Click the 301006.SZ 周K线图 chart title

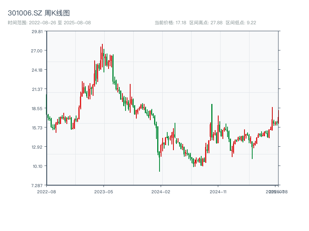(39, 13)
